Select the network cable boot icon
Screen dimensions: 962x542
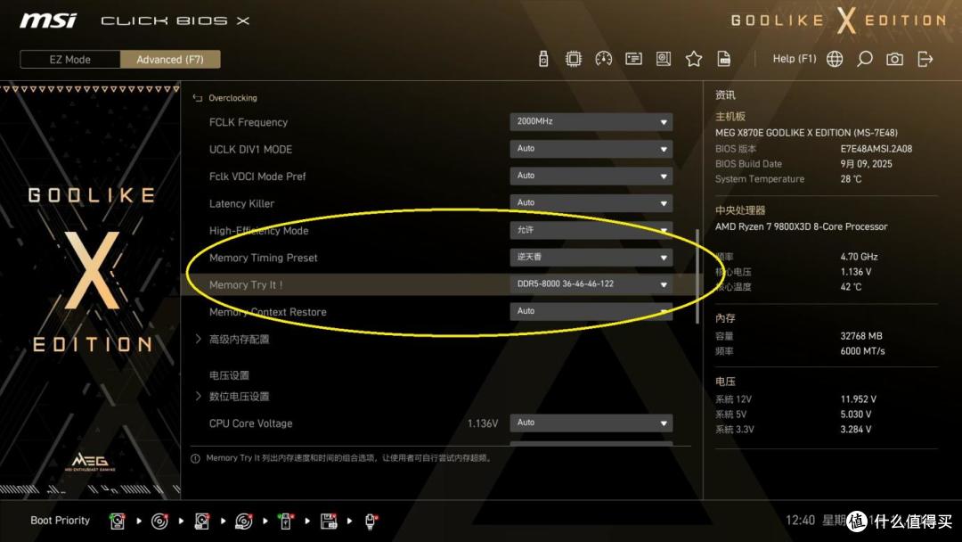click(x=371, y=521)
